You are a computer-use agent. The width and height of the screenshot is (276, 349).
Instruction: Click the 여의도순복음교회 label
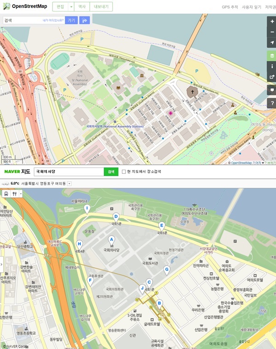tap(227, 268)
